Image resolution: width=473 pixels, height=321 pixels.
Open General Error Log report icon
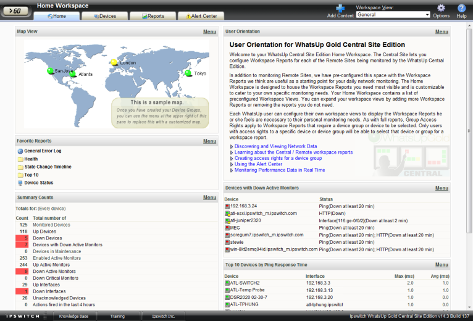click(20, 151)
